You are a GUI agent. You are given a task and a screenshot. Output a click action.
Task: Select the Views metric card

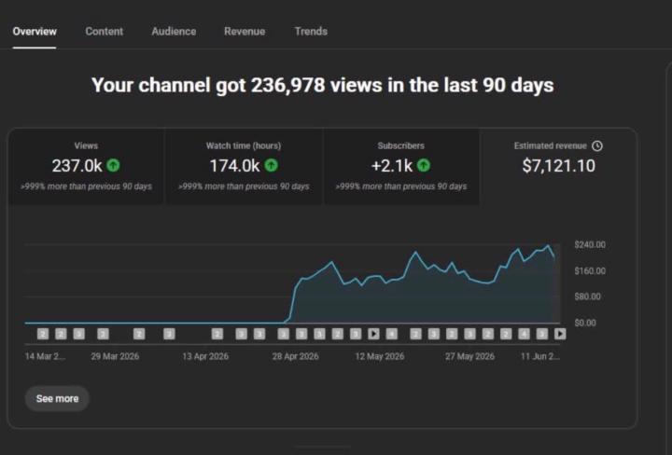(x=86, y=167)
